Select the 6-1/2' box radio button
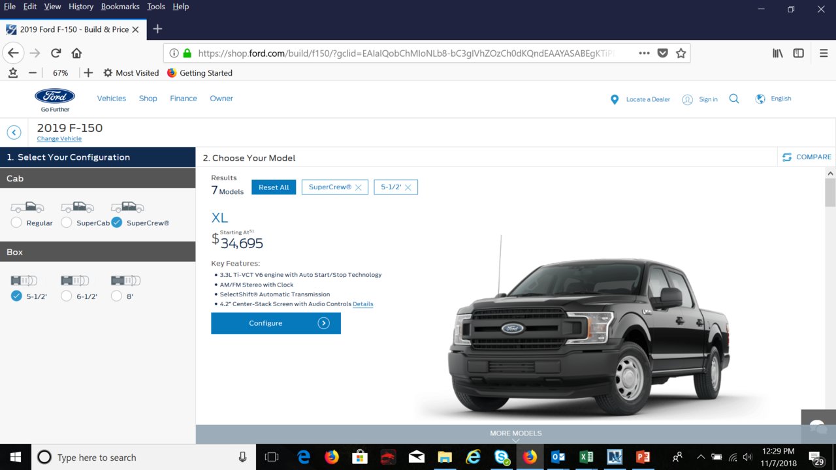 point(66,296)
